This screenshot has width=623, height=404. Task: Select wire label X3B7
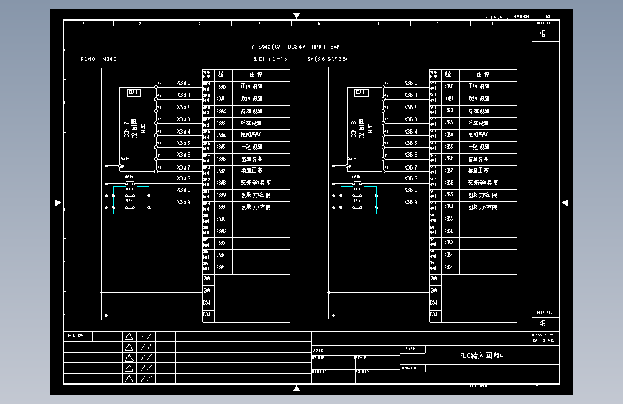point(411,167)
